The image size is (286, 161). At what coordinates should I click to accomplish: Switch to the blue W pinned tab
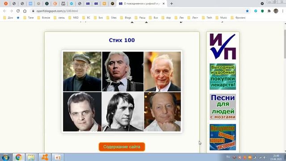(30, 4)
